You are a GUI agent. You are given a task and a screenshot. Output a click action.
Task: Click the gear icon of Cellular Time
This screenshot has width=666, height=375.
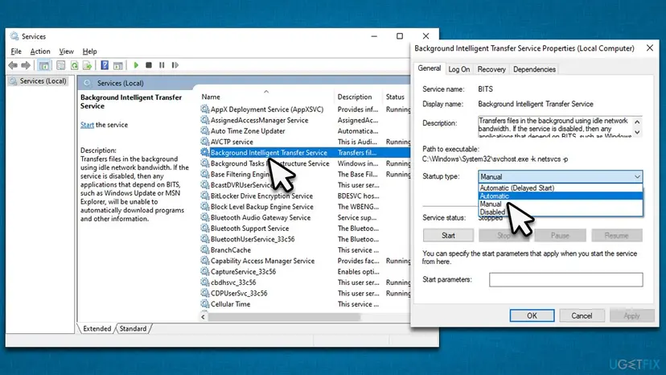coord(205,304)
